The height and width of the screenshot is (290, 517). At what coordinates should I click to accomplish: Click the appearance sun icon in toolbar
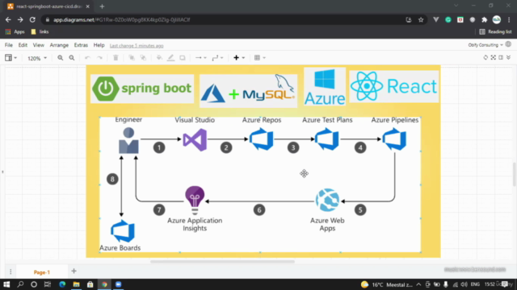tap(485, 57)
